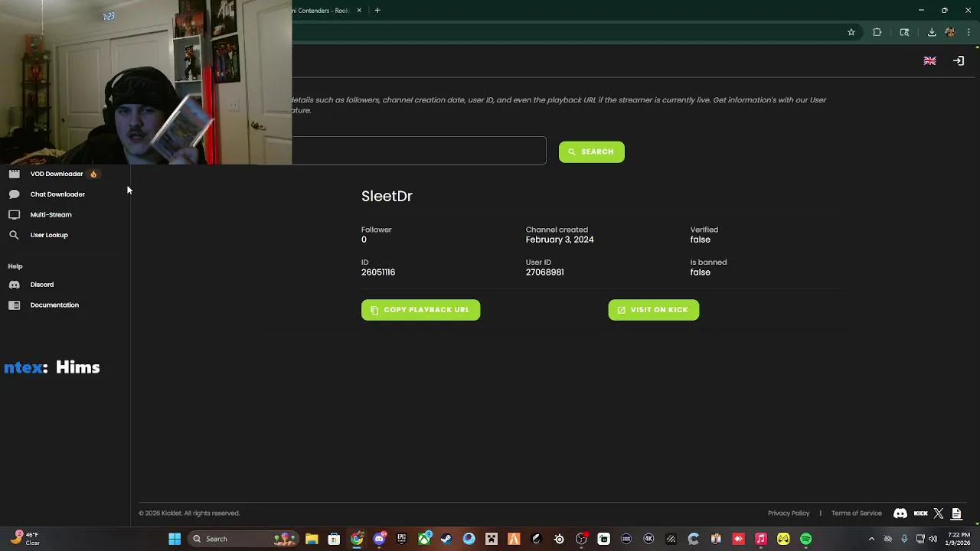The height and width of the screenshot is (551, 980).
Task: Open Google Chrome from the taskbar
Action: click(357, 539)
